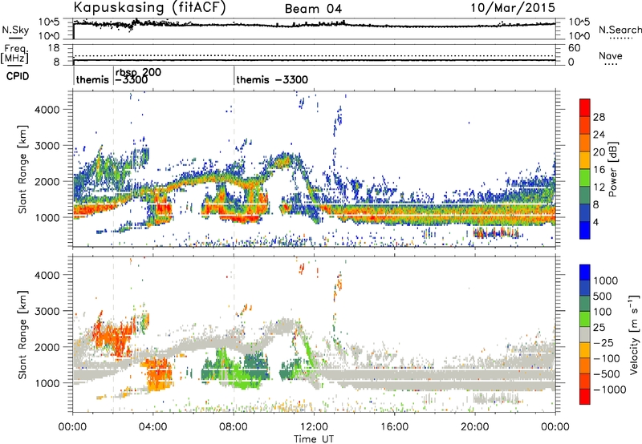
Task: Click the Velocity [m s⁻¹] colorbar label
Action: coord(634,334)
